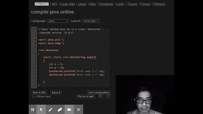Close the recording toolbar with X
The height and width of the screenshot is (114, 203).
78,110
